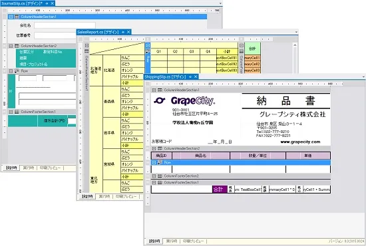The height and width of the screenshot is (246, 366).
Task: Collapse the Row section in ShippingSlip
Action: point(154,162)
